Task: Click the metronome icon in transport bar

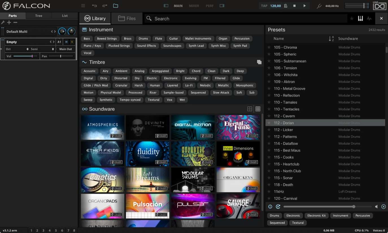Action: (x=286, y=6)
